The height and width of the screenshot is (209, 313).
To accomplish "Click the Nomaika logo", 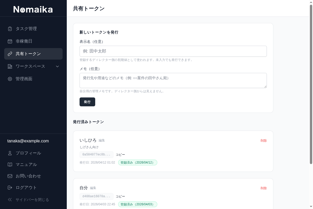I will click(x=33, y=9).
